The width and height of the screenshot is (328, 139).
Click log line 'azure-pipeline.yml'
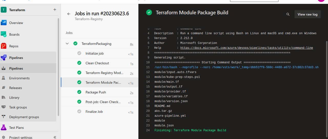(x=170, y=116)
